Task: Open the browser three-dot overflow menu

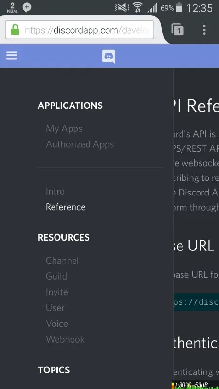Action: (x=204, y=30)
